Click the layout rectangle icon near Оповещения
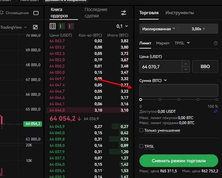This screenshot has width=222, height=178. [36, 13]
